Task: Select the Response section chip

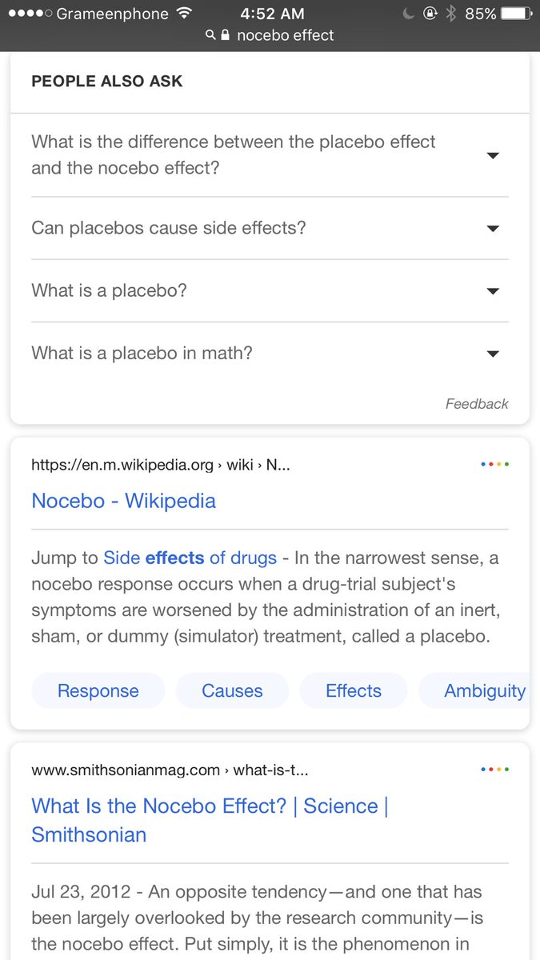Action: pos(98,690)
